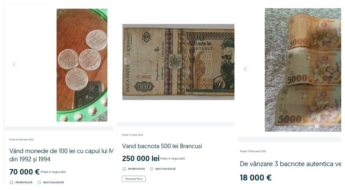Click the refresh icon on the 100 lei coins listing
This screenshot has width=345, height=190.
pos(39,182)
